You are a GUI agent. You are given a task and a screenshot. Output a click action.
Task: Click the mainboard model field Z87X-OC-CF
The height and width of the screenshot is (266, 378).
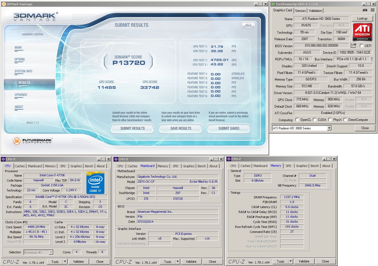163,182
